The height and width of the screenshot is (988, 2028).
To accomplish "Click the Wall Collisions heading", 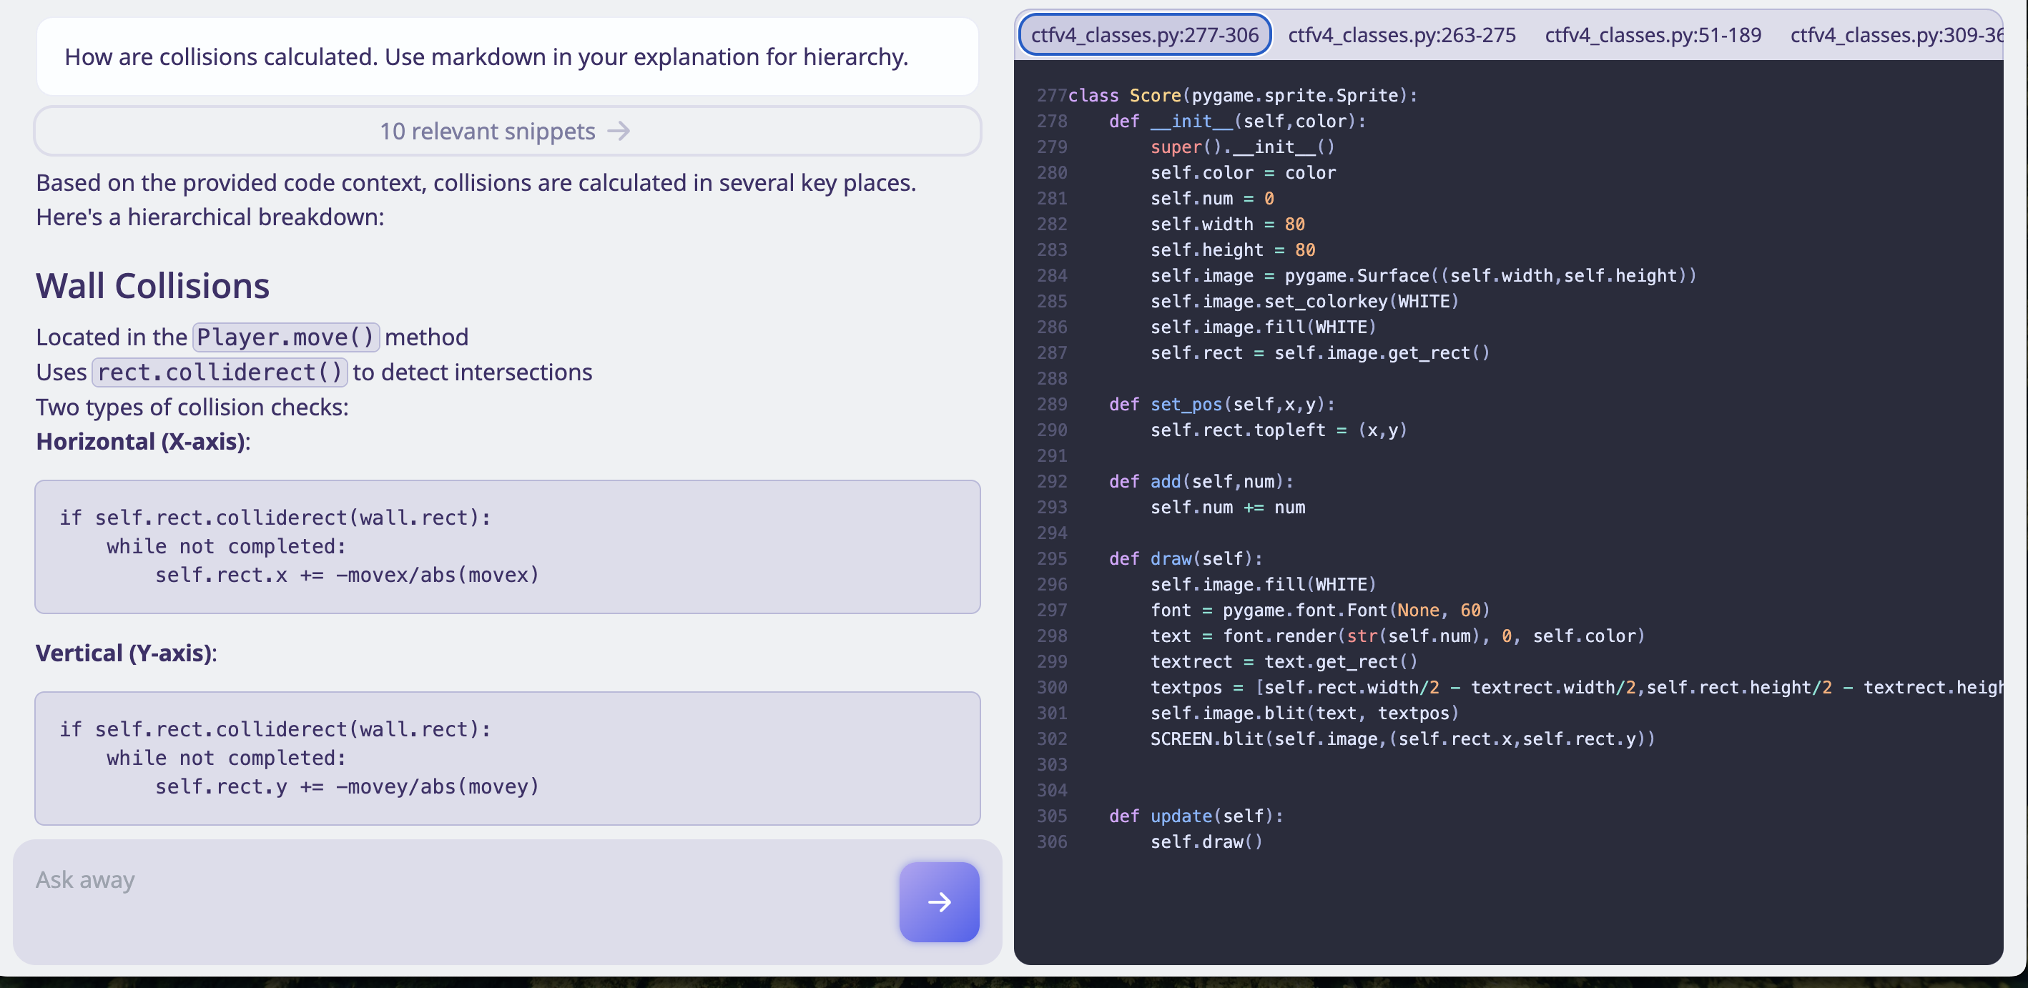I will pyautogui.click(x=153, y=286).
